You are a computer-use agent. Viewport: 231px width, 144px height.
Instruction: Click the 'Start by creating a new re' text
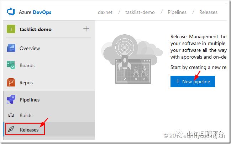coord(198,68)
